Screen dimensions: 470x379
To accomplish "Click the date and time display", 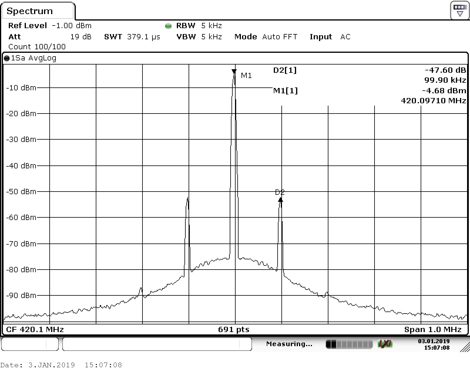I will (x=434, y=344).
